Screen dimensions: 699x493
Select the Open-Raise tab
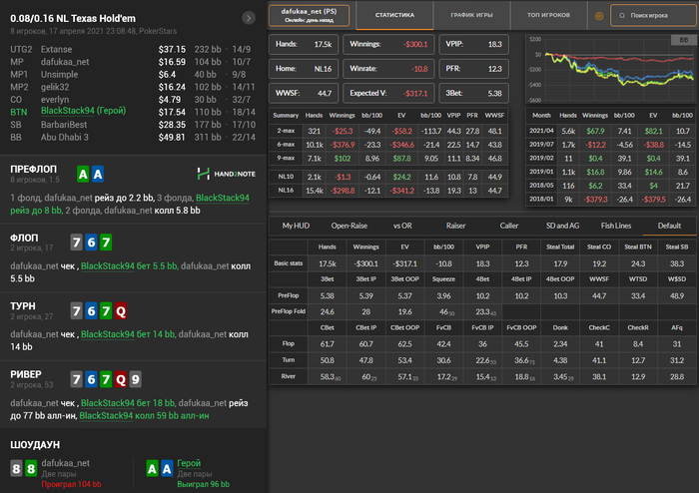click(x=349, y=226)
